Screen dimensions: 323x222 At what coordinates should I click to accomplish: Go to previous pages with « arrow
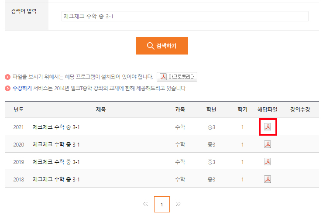click(x=145, y=204)
